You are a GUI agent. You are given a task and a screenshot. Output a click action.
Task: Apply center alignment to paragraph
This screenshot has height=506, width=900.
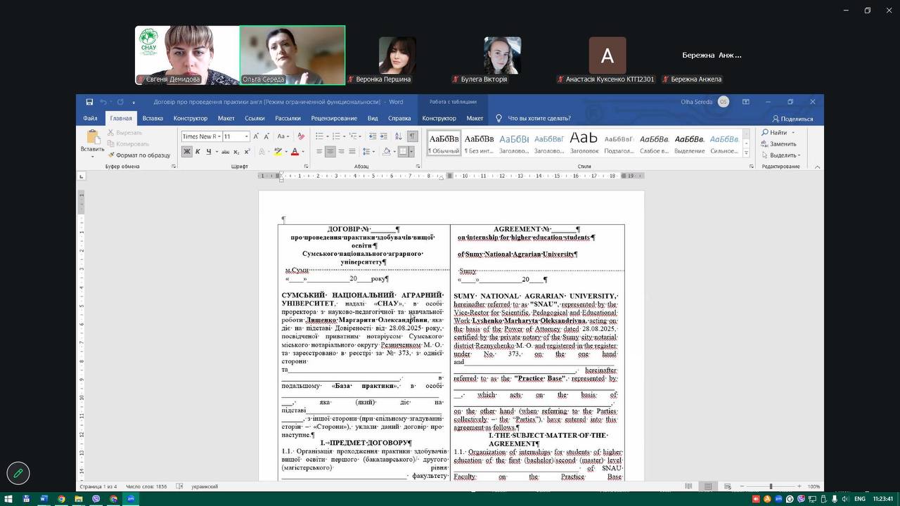(330, 152)
